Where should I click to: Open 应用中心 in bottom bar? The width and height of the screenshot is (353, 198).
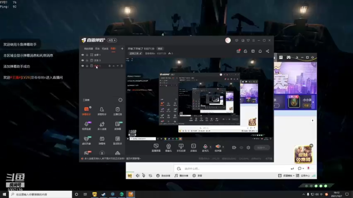pyautogui.click(x=303, y=176)
